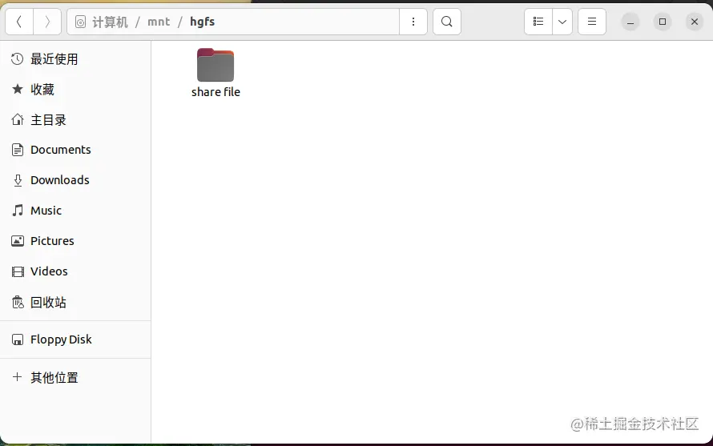Click the hgfs path segment
Viewport: 713px width, 446px height.
pyautogui.click(x=203, y=22)
